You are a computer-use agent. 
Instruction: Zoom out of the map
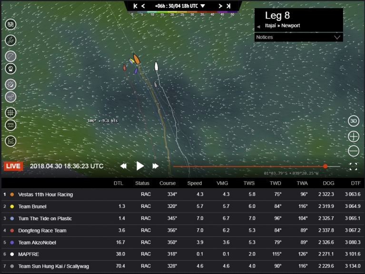(354, 151)
